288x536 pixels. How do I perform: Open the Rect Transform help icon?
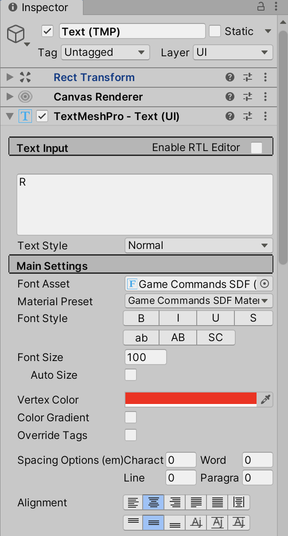(230, 78)
